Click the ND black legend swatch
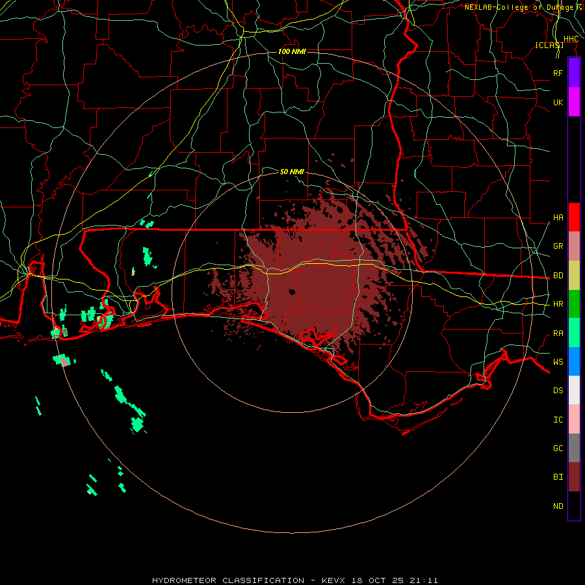585x585 pixels. click(574, 506)
